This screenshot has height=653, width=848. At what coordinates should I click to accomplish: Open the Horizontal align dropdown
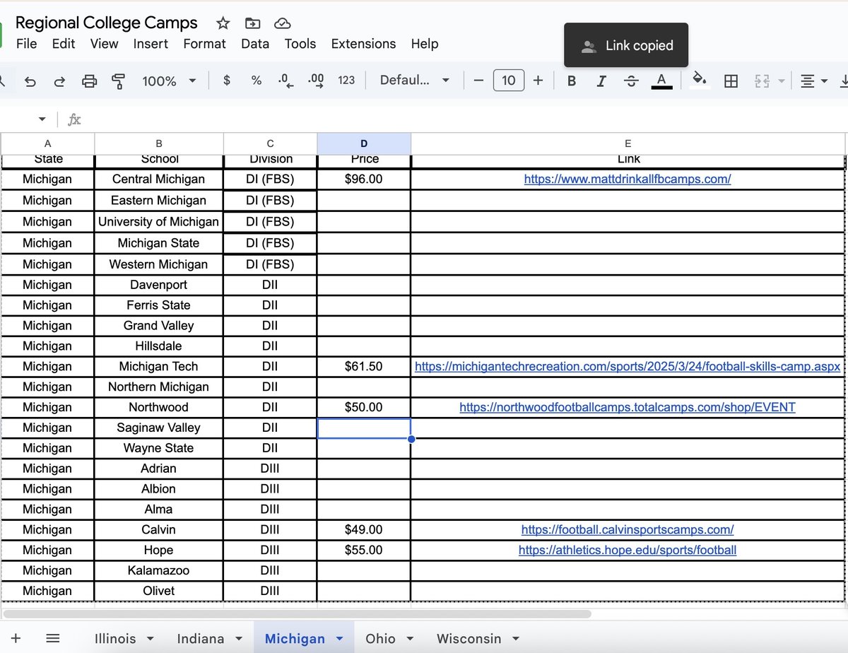(814, 81)
